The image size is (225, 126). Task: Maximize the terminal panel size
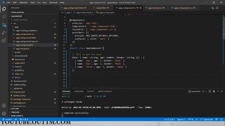(x=218, y=91)
